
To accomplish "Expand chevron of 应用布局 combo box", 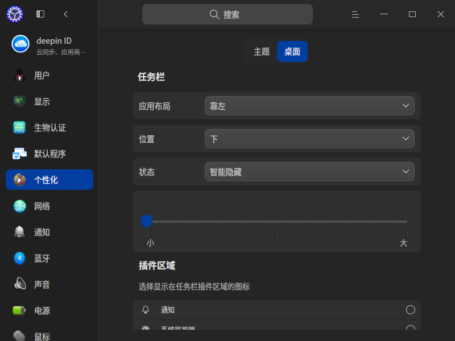I will (406, 106).
